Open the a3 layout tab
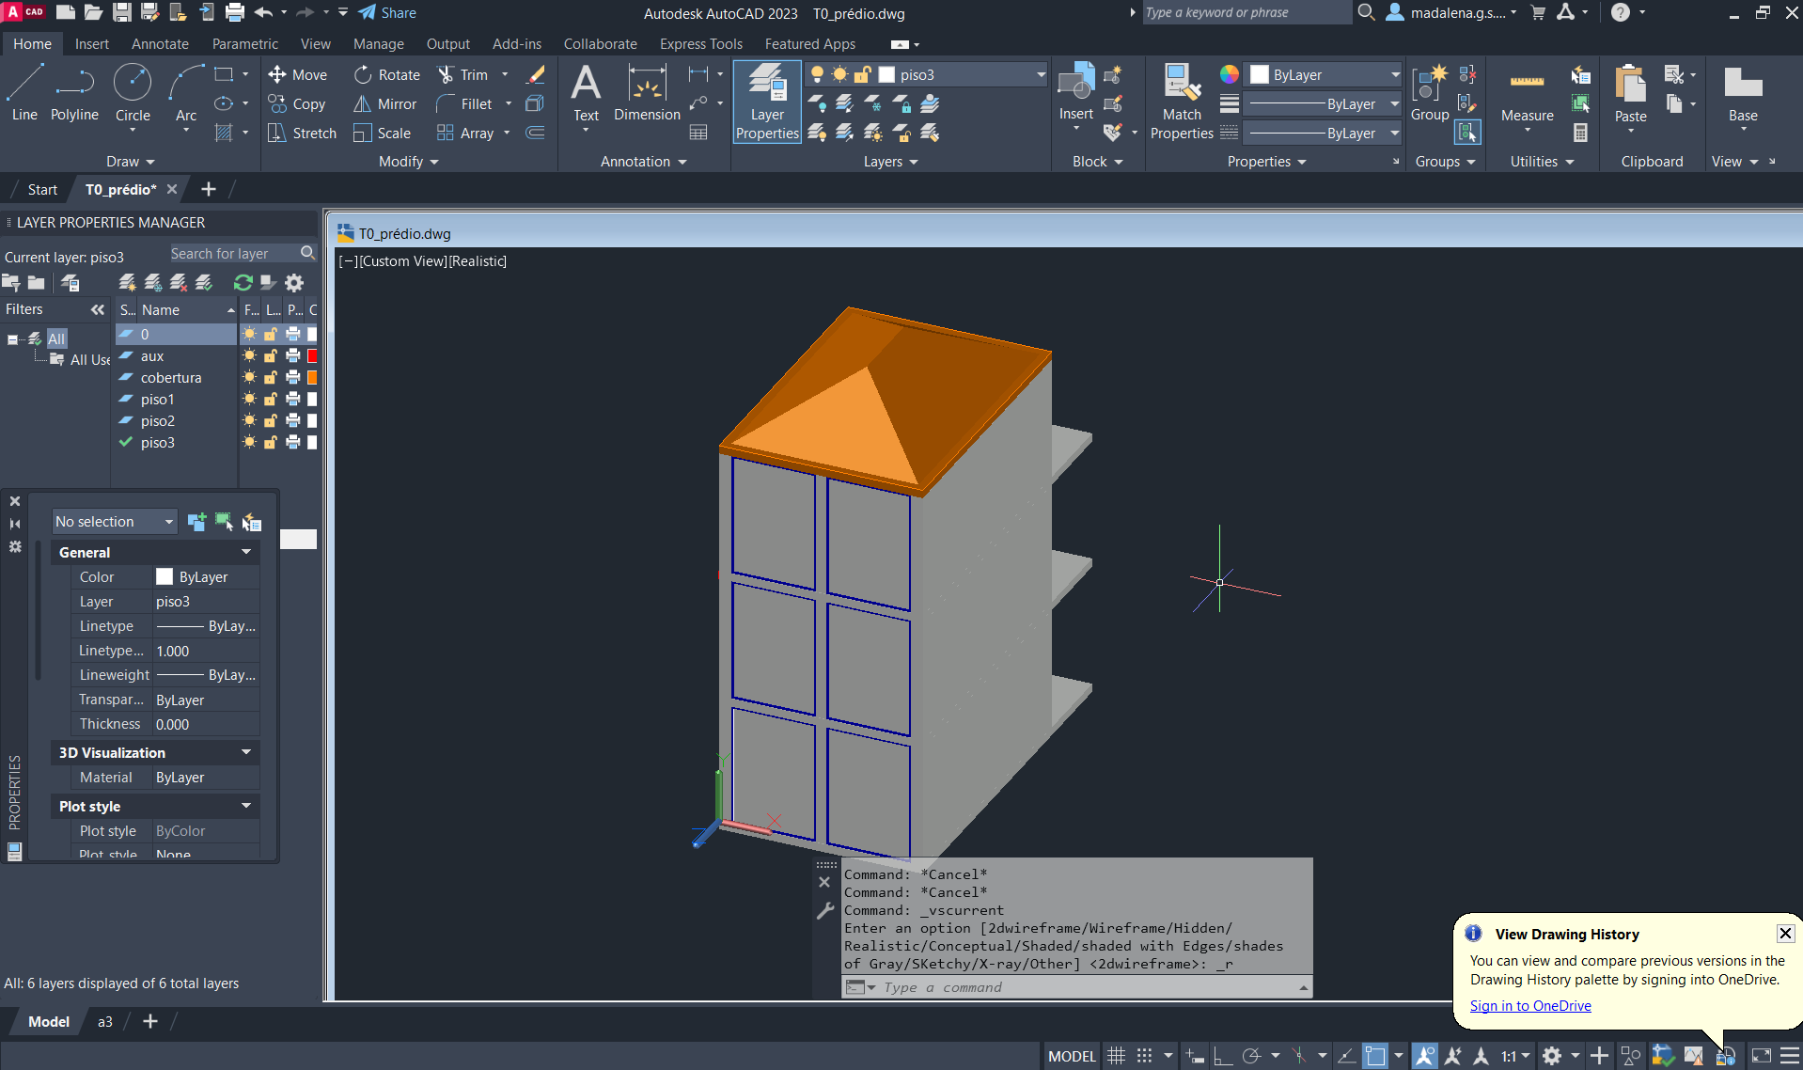The image size is (1803, 1070). 105,1022
